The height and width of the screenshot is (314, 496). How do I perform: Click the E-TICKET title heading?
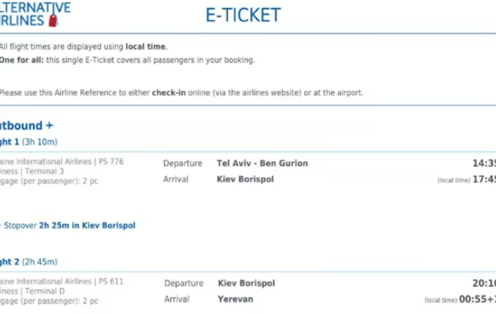pyautogui.click(x=242, y=15)
